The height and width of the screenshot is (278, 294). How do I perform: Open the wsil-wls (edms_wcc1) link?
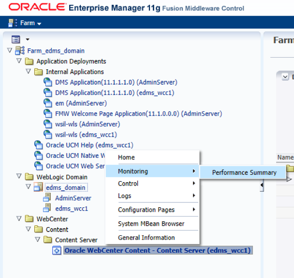(x=86, y=135)
